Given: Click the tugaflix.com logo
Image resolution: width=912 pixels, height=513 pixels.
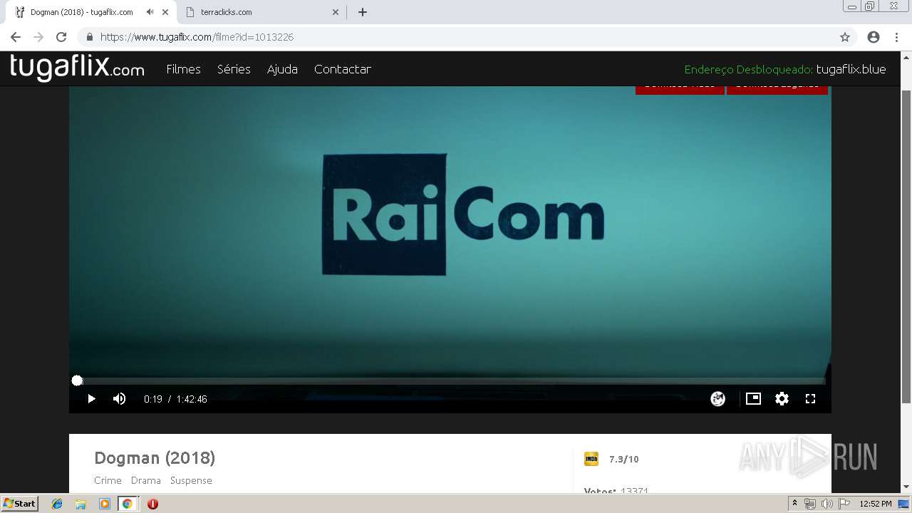Looking at the screenshot, I should pyautogui.click(x=77, y=68).
